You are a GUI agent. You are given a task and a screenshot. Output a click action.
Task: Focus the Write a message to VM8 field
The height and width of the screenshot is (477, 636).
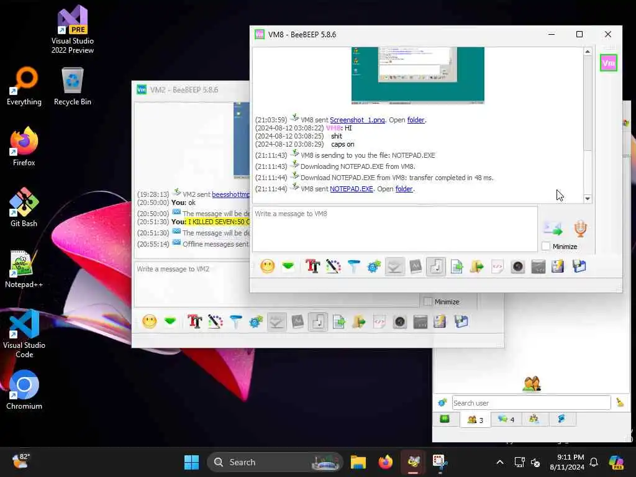click(x=394, y=229)
